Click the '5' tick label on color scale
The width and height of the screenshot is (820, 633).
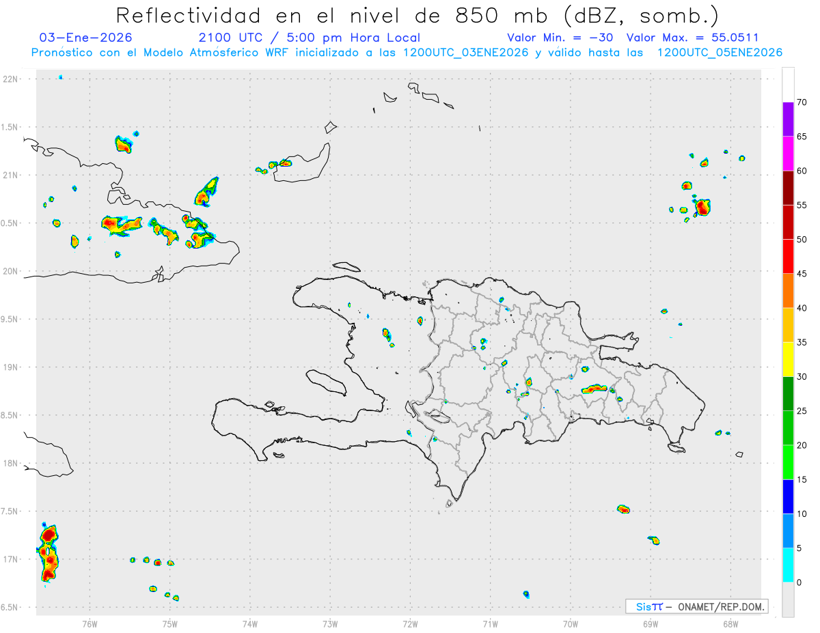click(x=799, y=548)
